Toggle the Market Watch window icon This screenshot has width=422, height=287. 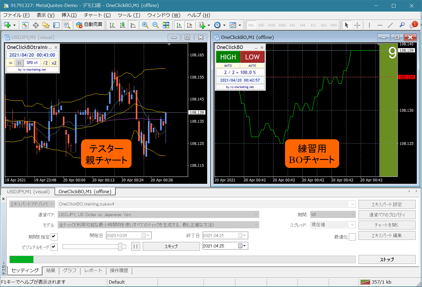tap(25, 25)
